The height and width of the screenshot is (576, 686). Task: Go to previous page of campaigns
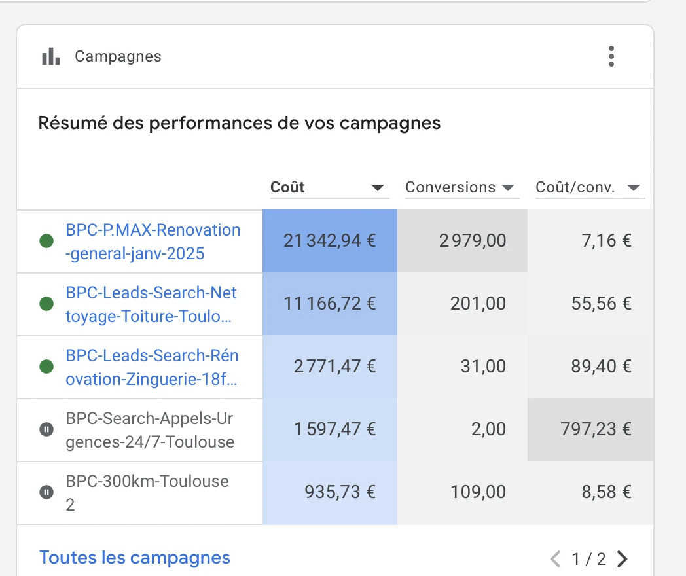click(x=556, y=558)
